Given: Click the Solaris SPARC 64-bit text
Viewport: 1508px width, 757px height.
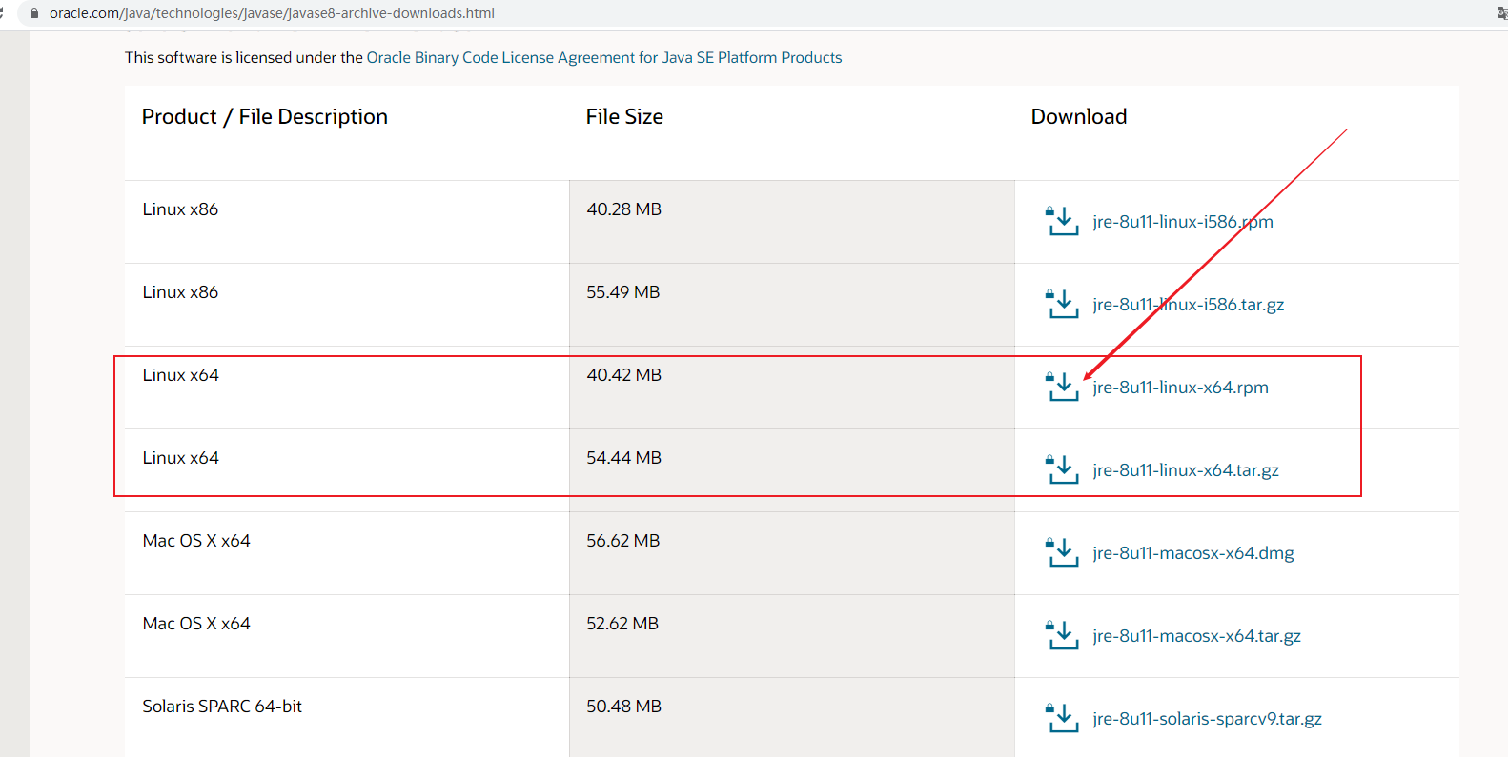Looking at the screenshot, I should [x=222, y=707].
